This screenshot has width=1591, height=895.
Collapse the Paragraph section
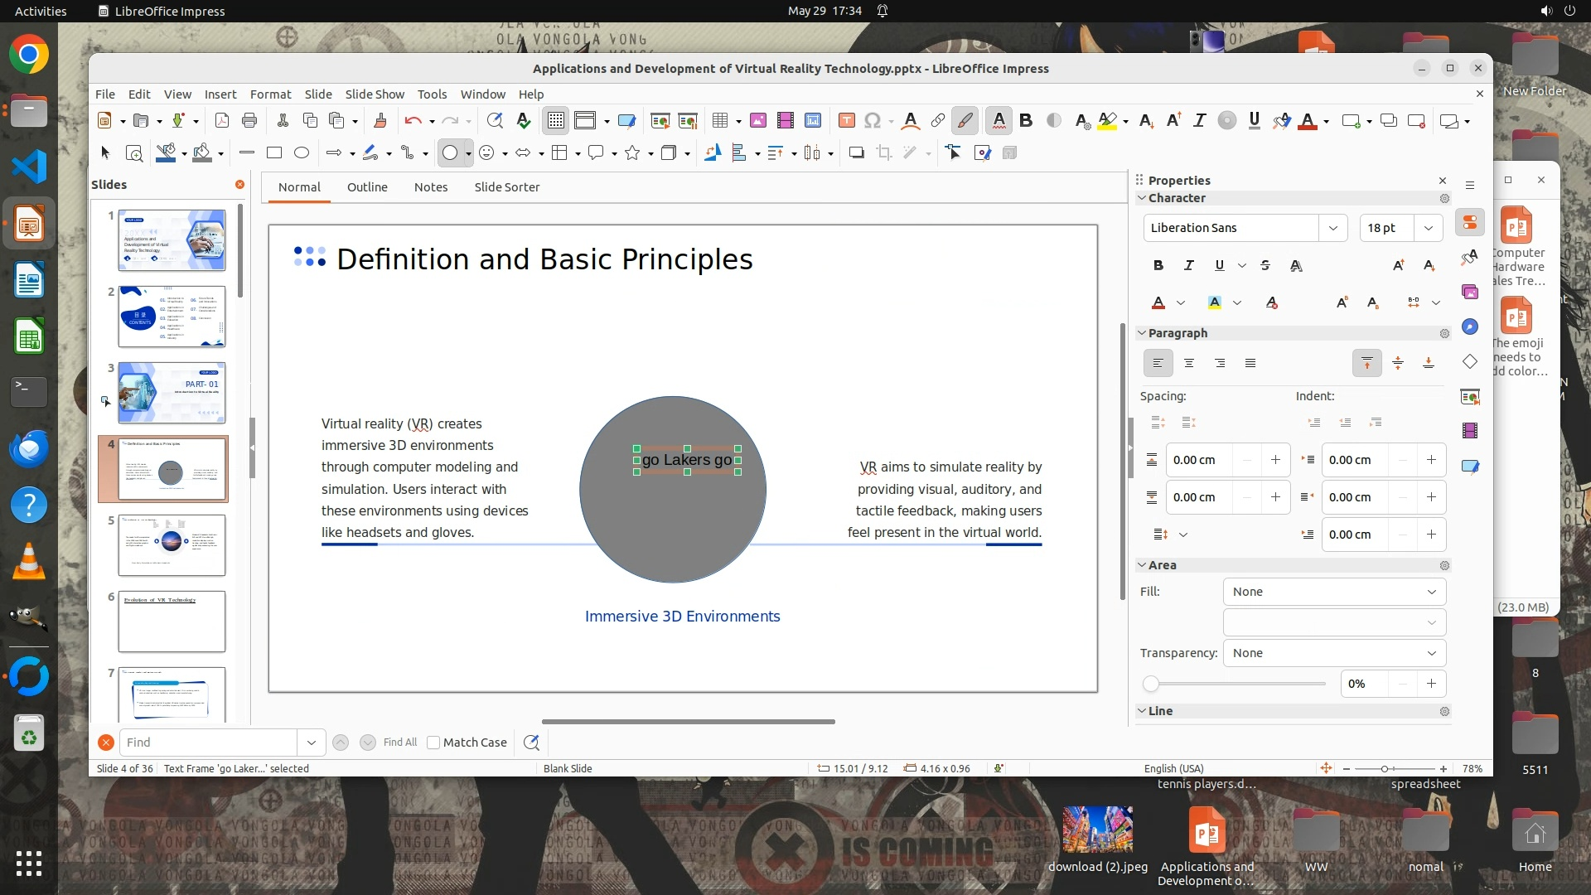(1142, 333)
